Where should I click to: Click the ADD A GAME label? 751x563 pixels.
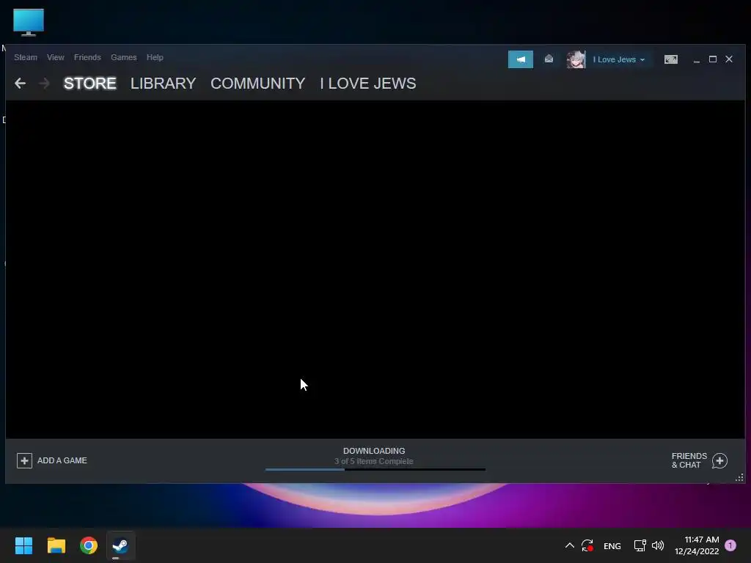[x=62, y=460]
